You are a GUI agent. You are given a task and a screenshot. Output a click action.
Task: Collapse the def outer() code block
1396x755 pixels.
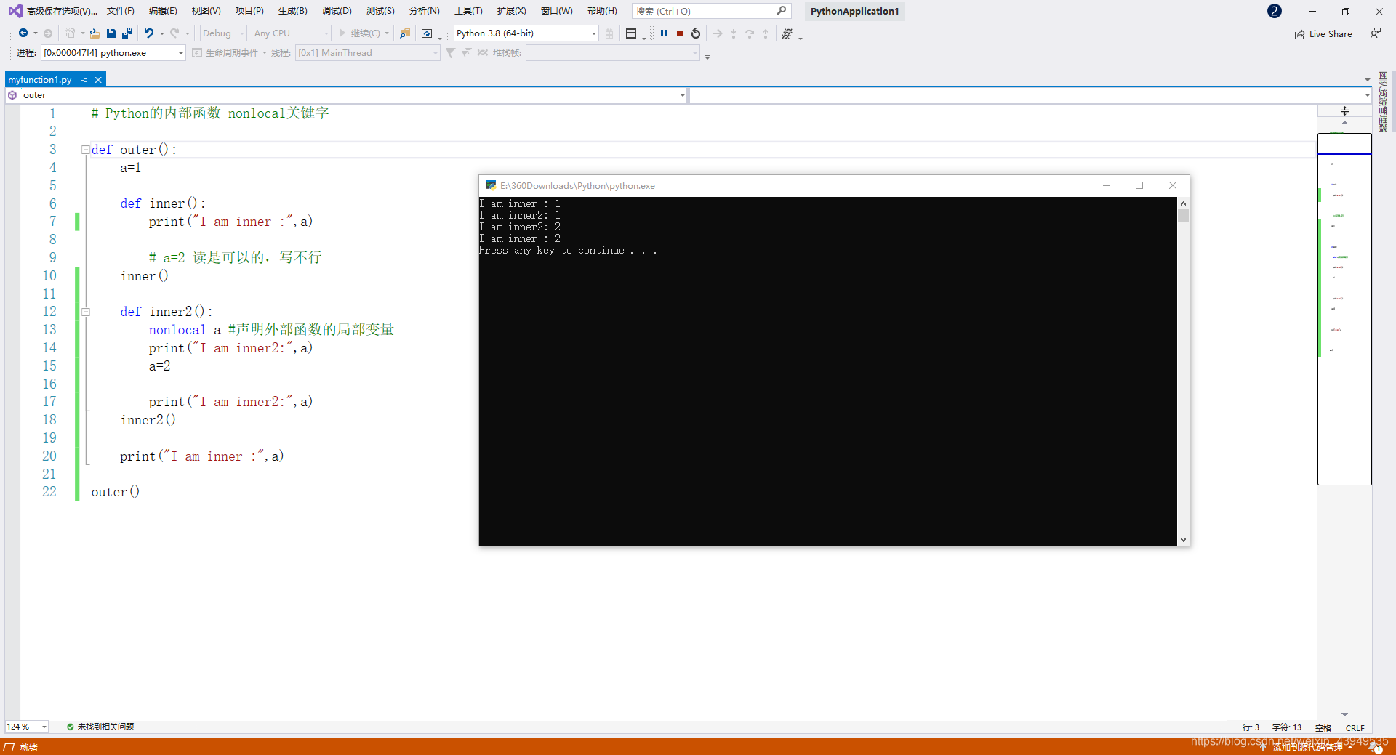pyautogui.click(x=86, y=150)
